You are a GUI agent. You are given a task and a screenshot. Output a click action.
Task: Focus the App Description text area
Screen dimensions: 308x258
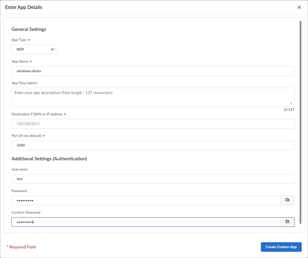coord(153,97)
